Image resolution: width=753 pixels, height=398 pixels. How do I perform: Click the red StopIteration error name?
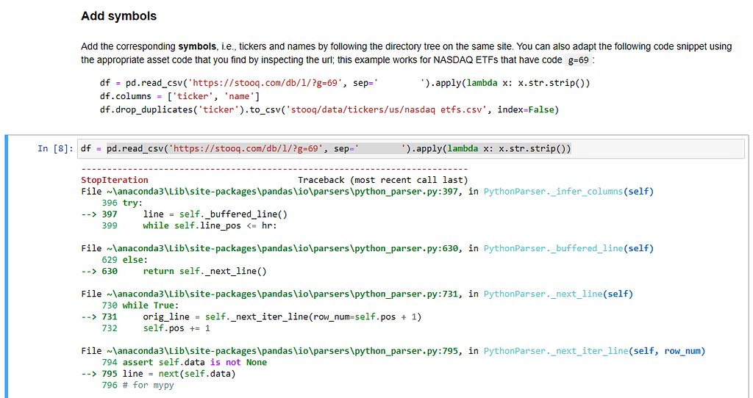coord(114,180)
